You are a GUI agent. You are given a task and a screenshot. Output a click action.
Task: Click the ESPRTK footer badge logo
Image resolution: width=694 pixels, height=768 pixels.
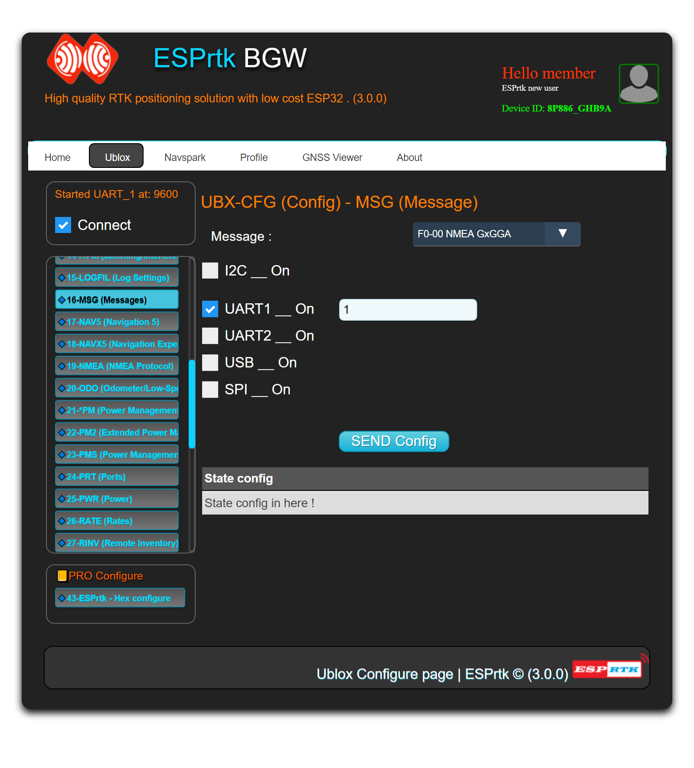[607, 669]
